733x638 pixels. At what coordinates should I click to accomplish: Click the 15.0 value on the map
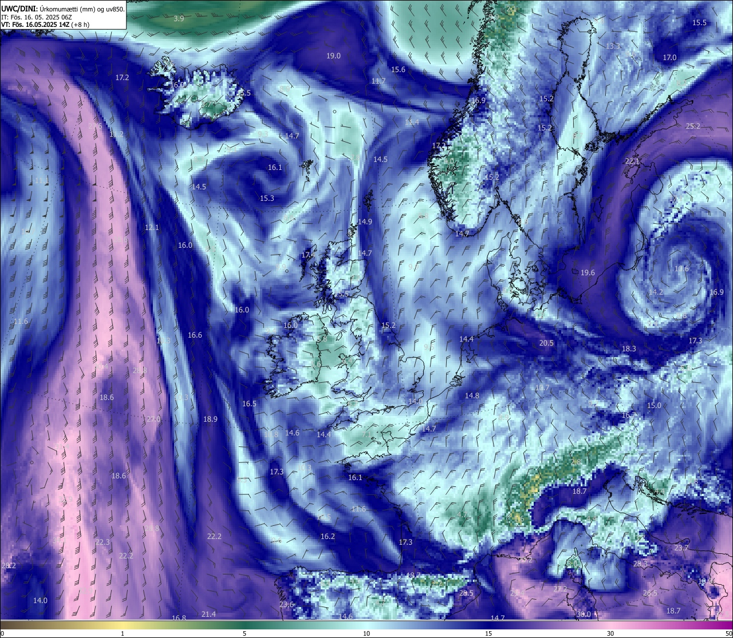point(654,406)
